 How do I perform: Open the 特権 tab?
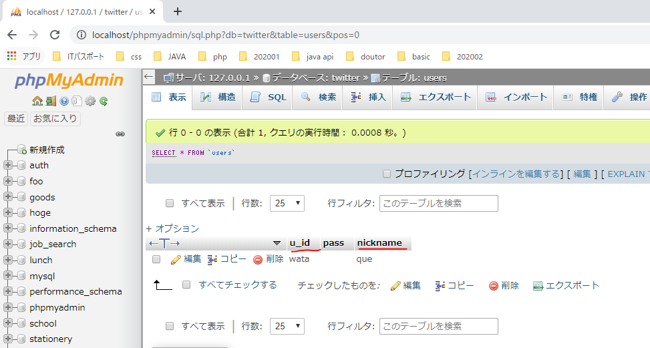coord(580,98)
